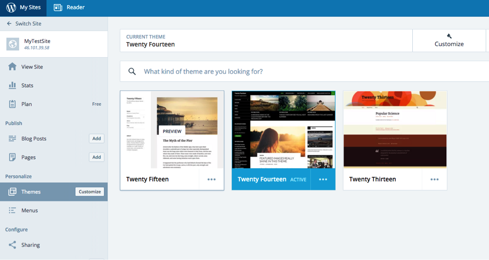Click the MyTestSite globe icon
Image resolution: width=489 pixels, height=260 pixels.
tap(13, 44)
